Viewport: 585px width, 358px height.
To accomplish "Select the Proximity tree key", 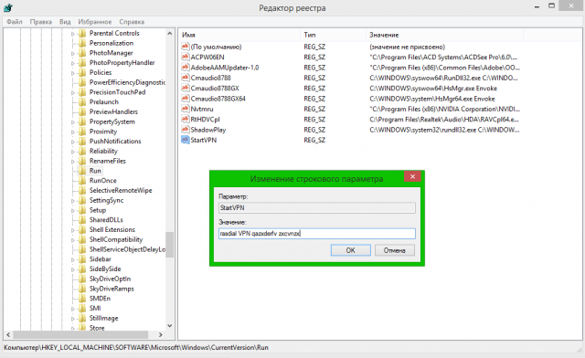I will 103,132.
